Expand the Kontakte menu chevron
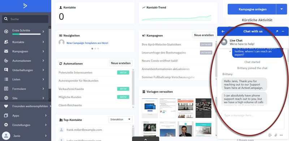Image resolution: width=289 pixels, height=141 pixels. 43,42
